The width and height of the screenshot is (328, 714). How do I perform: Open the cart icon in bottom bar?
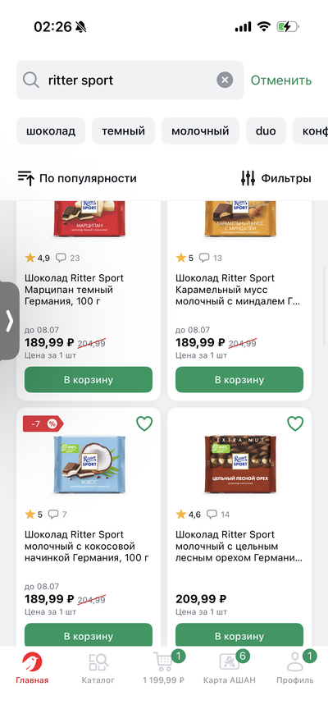coord(163,661)
